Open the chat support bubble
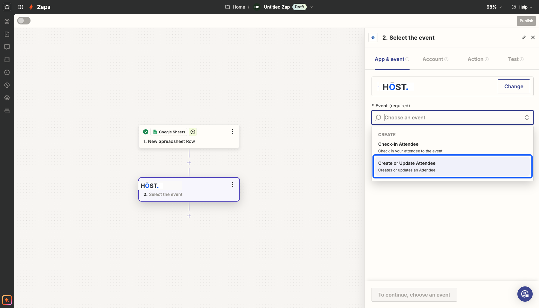The image size is (539, 308). point(525,294)
